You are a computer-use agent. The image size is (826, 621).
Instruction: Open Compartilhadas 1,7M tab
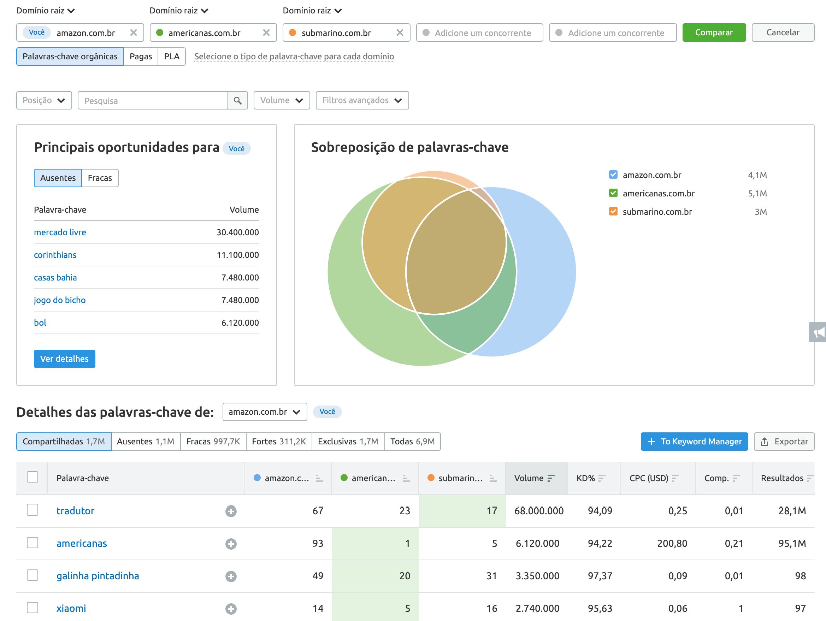click(x=64, y=442)
